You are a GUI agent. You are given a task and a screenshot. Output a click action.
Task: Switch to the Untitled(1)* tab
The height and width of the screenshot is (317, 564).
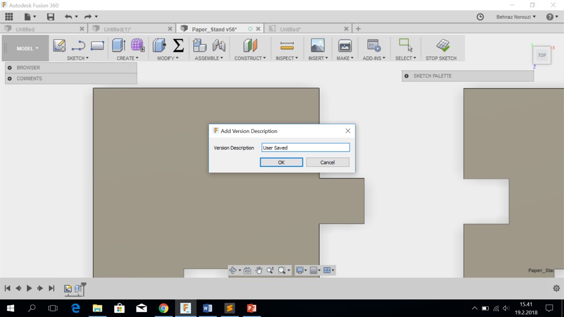[117, 29]
